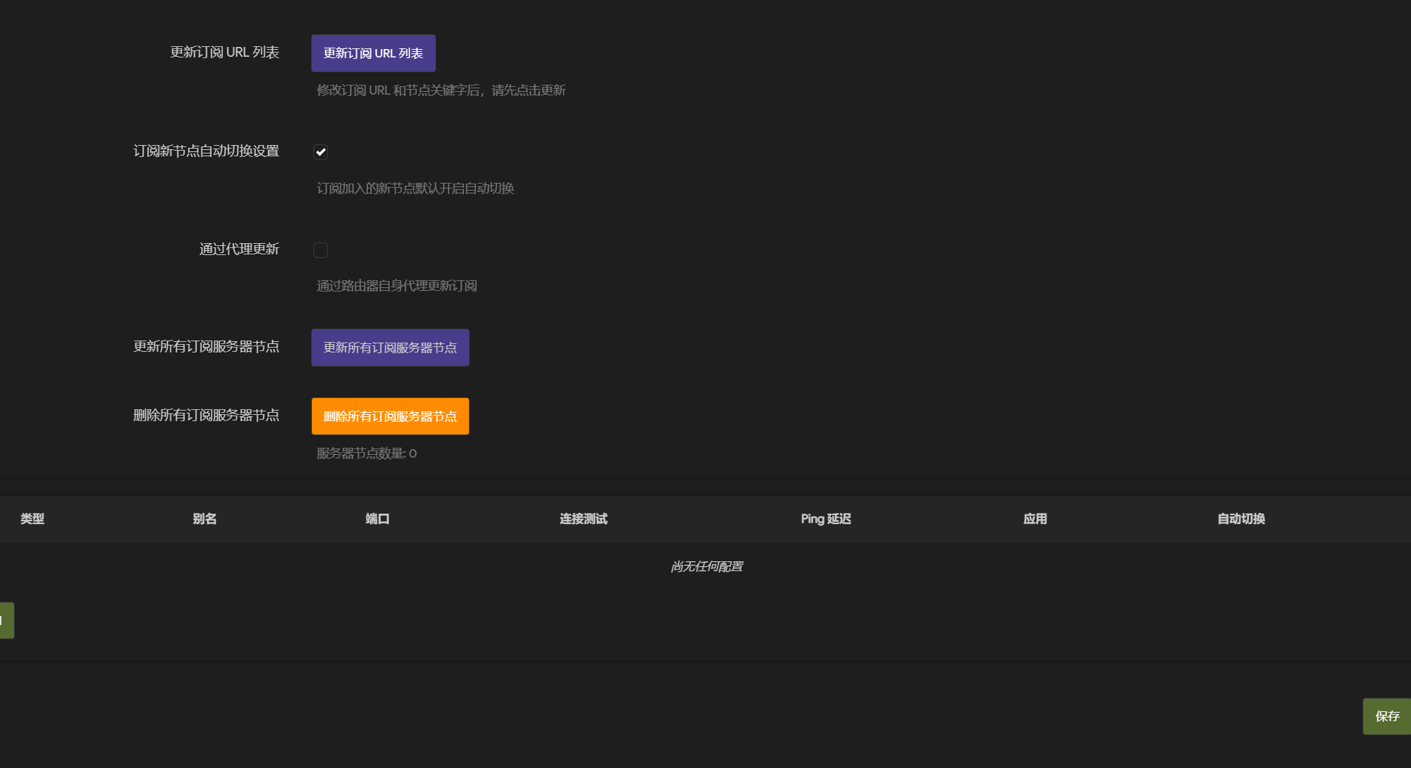Click the 自动切换 column header
Screen dimensions: 1411x768
click(x=1241, y=519)
